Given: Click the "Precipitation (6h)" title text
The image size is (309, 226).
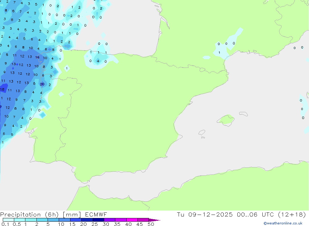Looking at the screenshot, I should (29, 215).
